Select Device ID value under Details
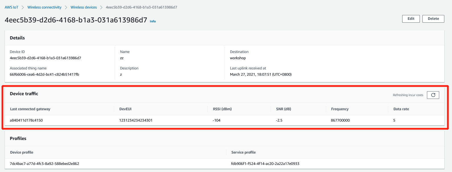The width and height of the screenshot is (452, 172). [x=46, y=58]
